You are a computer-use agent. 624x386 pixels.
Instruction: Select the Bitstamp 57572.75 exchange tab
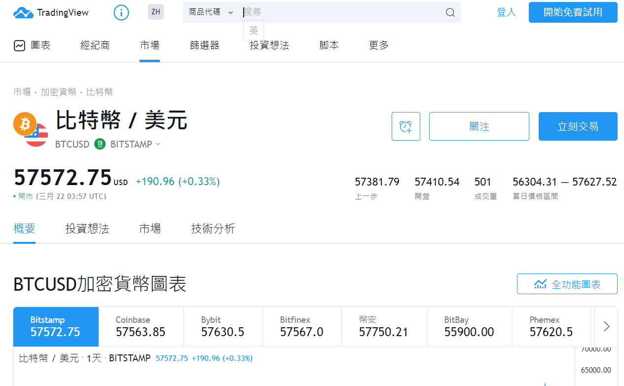coord(56,327)
